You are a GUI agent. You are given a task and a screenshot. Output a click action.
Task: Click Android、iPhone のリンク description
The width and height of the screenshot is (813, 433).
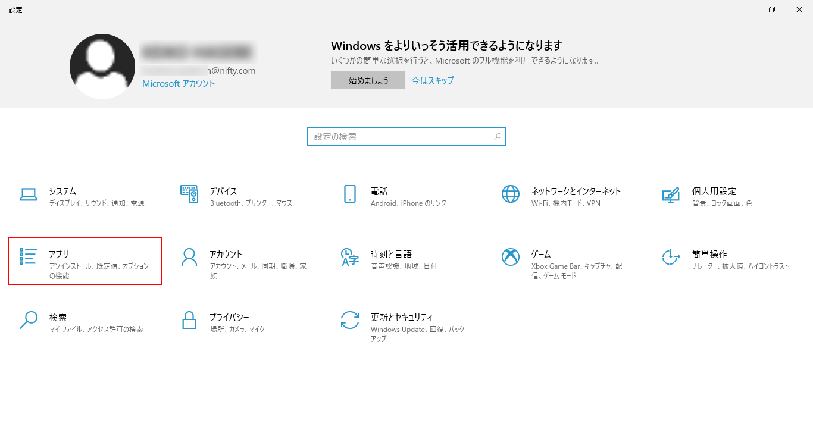pyautogui.click(x=408, y=203)
